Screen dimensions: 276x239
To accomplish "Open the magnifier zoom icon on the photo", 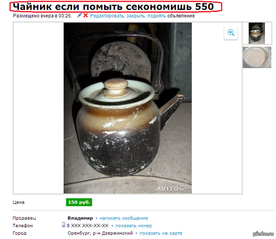I will click(231, 33).
